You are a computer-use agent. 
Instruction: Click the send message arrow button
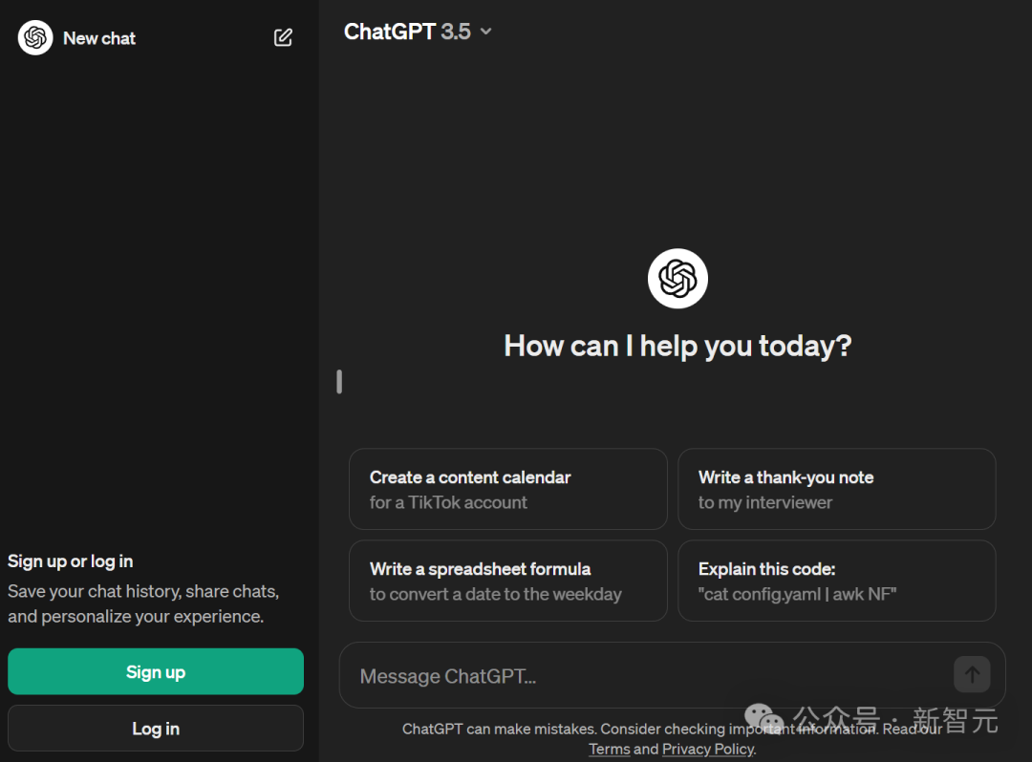972,674
